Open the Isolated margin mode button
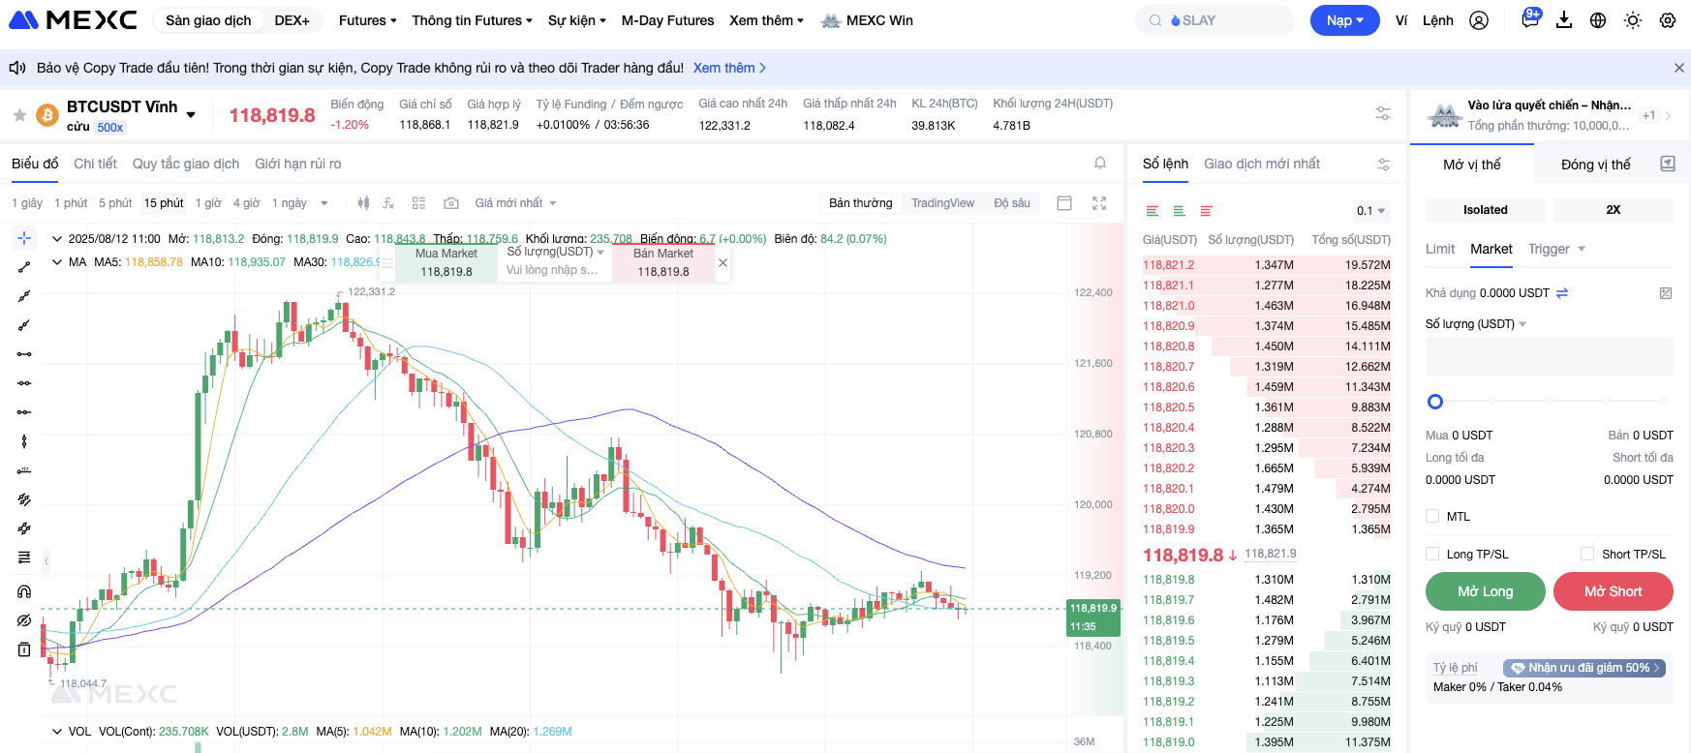Screen dimensions: 1691x753 [x=1485, y=210]
